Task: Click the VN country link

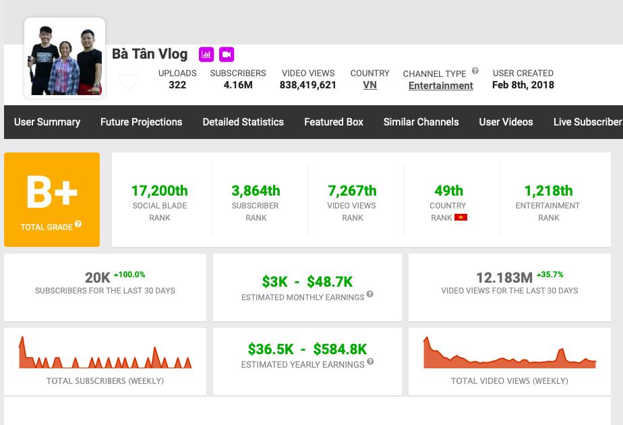Action: tap(369, 85)
